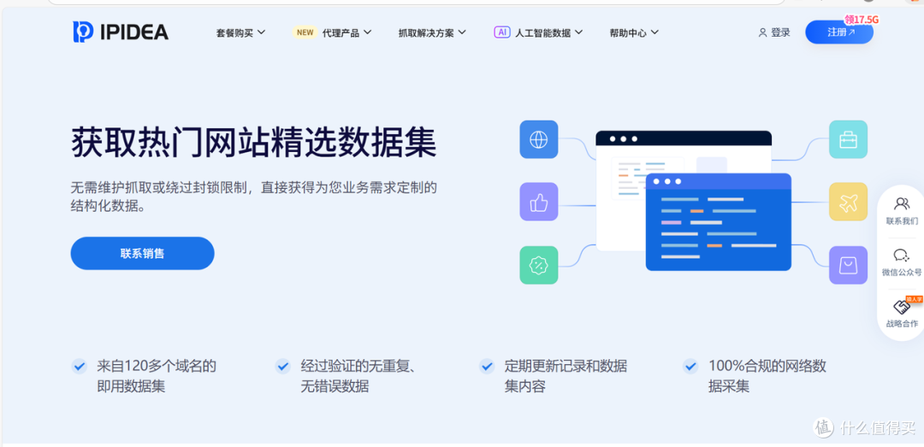Click the browser address bar
Viewport: 924px width, 447px height.
click(x=416, y=2)
